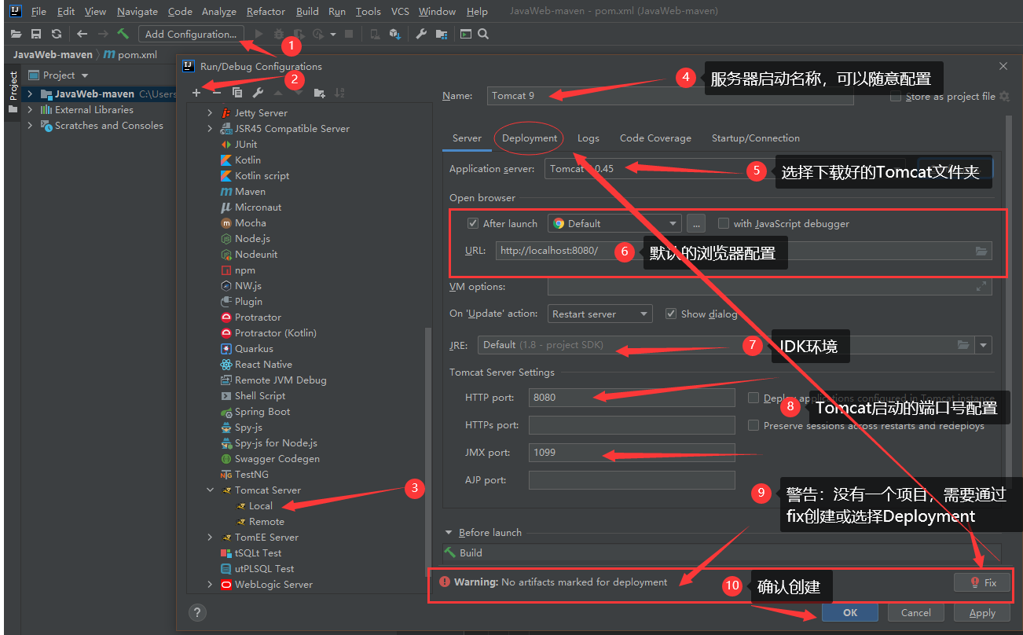Image resolution: width=1023 pixels, height=635 pixels.
Task: Click the browser options ellipsis button
Action: 696,223
